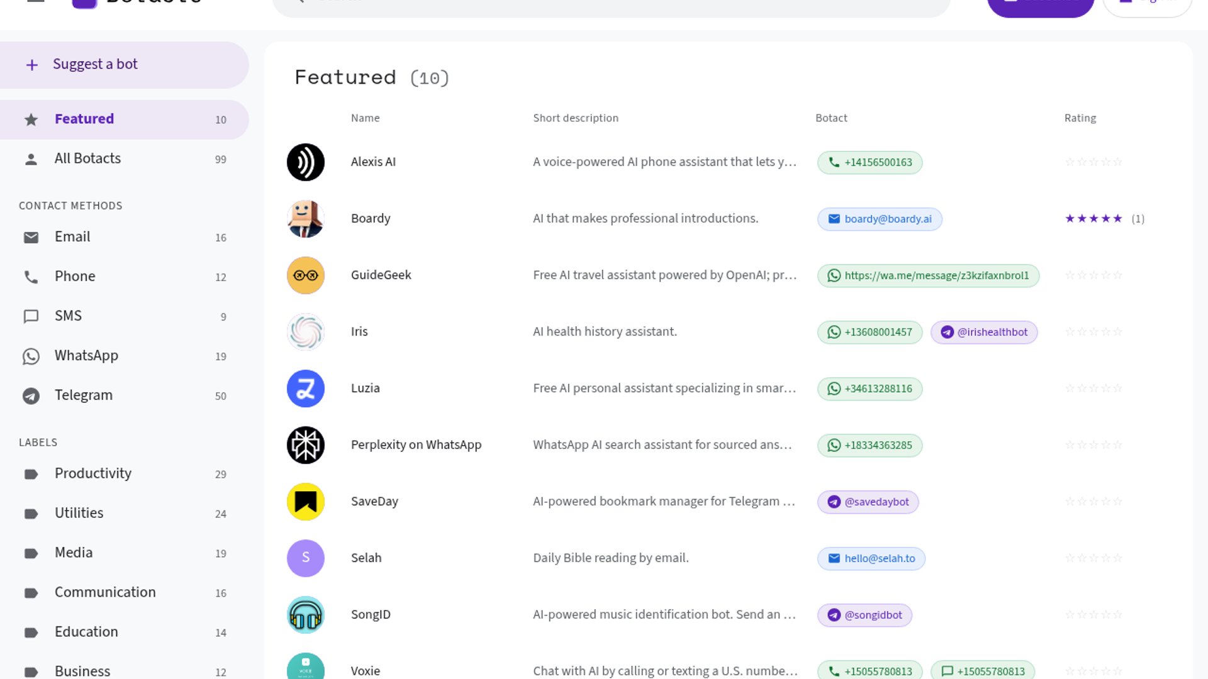The width and height of the screenshot is (1208, 679).
Task: Click the @irishealthbot Telegram chip
Action: (984, 332)
